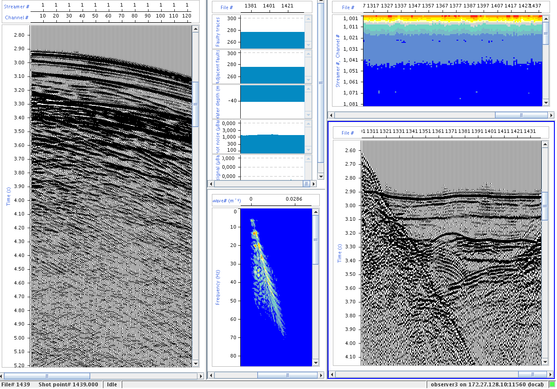
Task: Click the 'Channel #' header label
Action: pos(17,17)
